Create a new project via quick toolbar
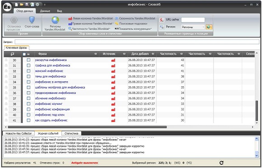262x168 pixels. pos(17,5)
